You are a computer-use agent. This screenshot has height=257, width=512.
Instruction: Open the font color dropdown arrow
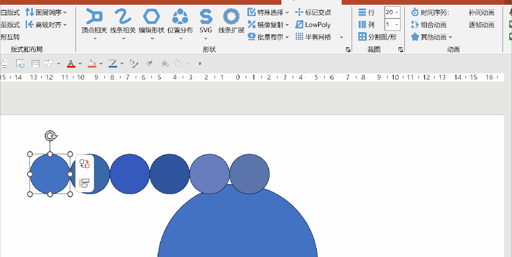pyautogui.click(x=80, y=63)
